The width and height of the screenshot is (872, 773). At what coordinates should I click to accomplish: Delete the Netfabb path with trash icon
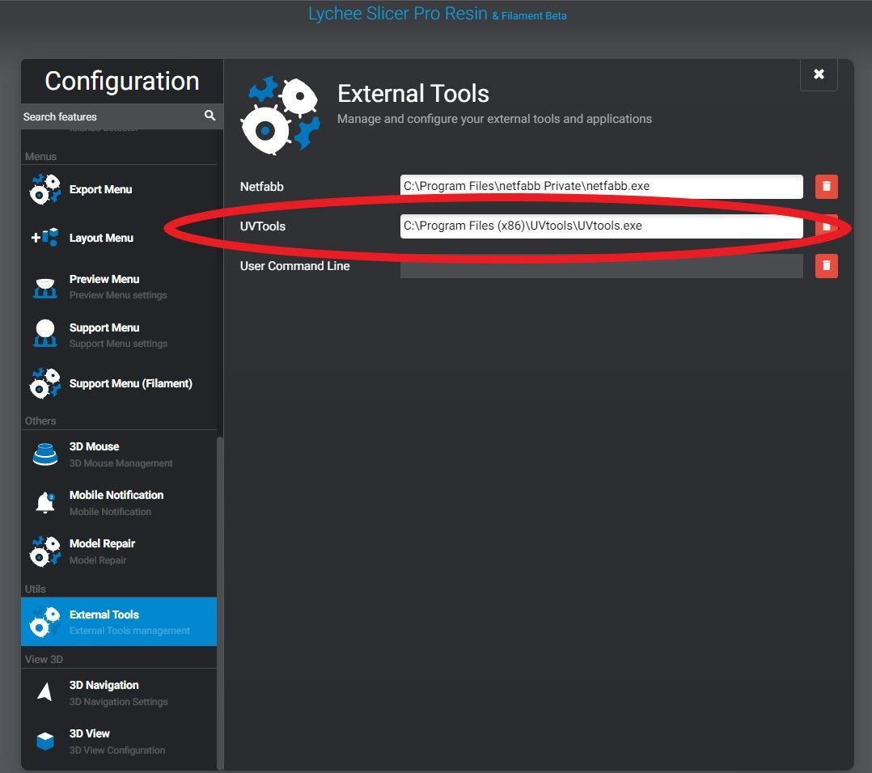(x=827, y=186)
